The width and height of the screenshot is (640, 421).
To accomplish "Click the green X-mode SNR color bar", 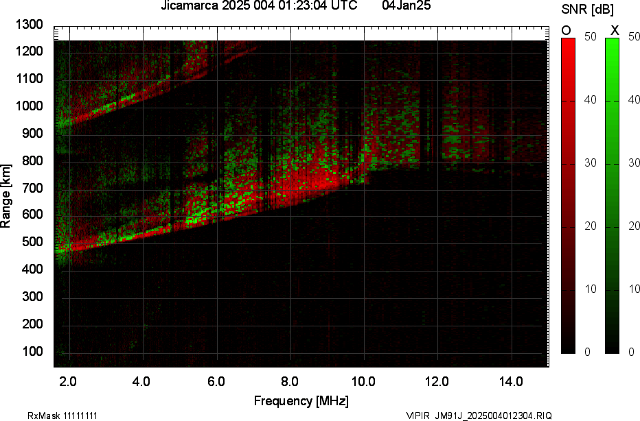I will pyautogui.click(x=612, y=195).
